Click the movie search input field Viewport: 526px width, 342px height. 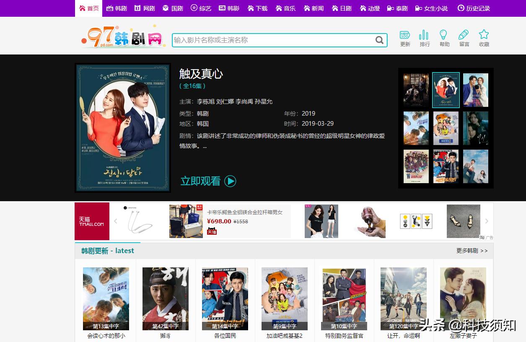(272, 40)
